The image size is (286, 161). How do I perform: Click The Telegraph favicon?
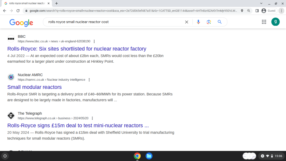[11, 116]
